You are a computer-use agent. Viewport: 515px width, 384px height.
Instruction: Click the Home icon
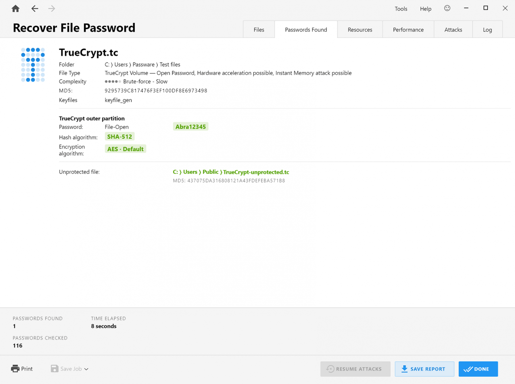click(x=15, y=8)
